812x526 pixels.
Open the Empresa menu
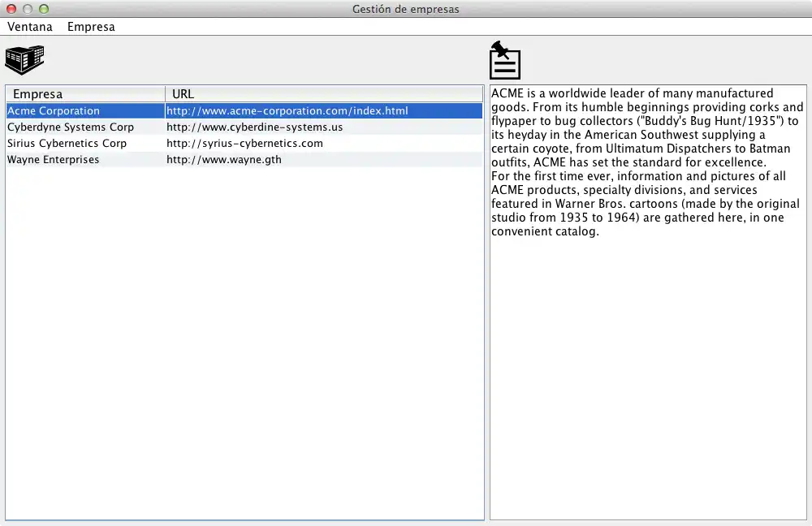tap(91, 27)
